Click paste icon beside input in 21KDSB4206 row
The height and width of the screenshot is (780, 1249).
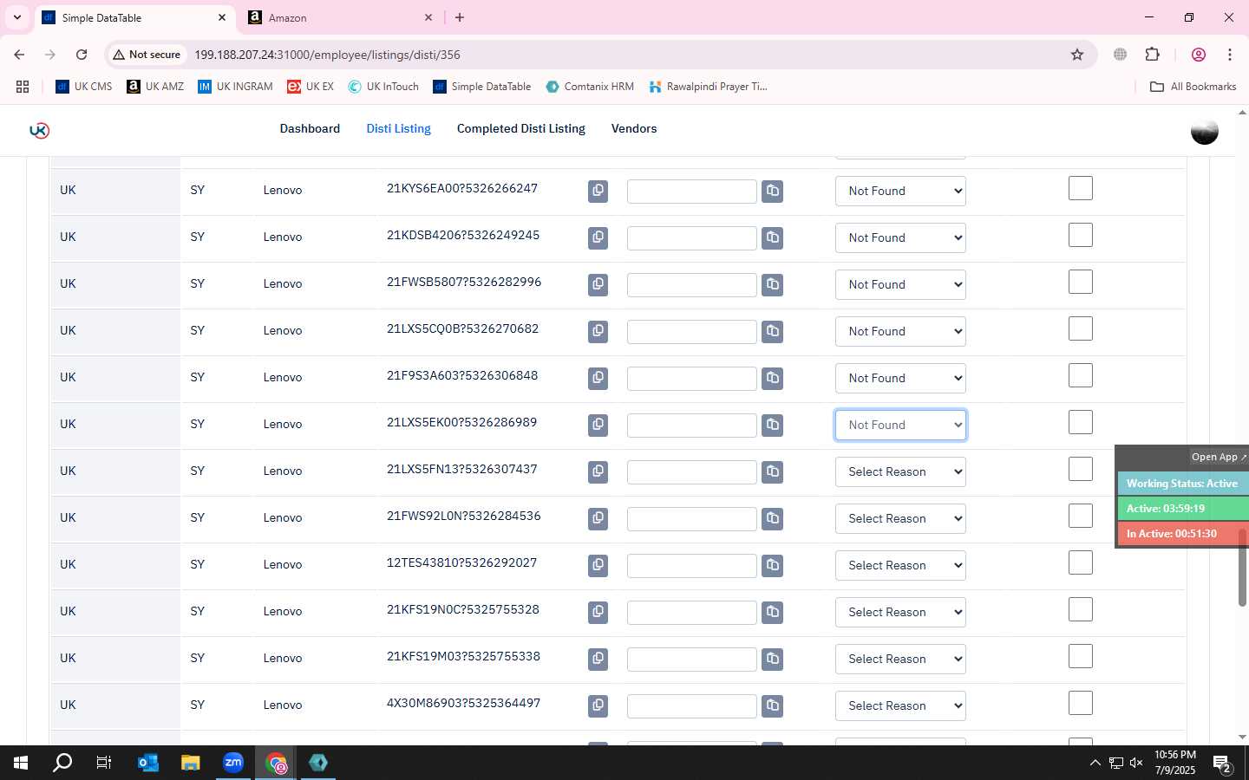(x=772, y=237)
